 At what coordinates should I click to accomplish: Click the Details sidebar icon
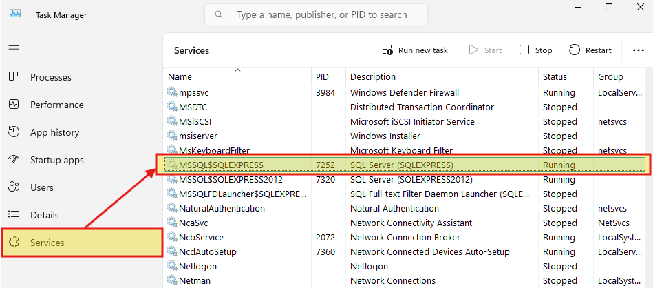click(x=14, y=215)
